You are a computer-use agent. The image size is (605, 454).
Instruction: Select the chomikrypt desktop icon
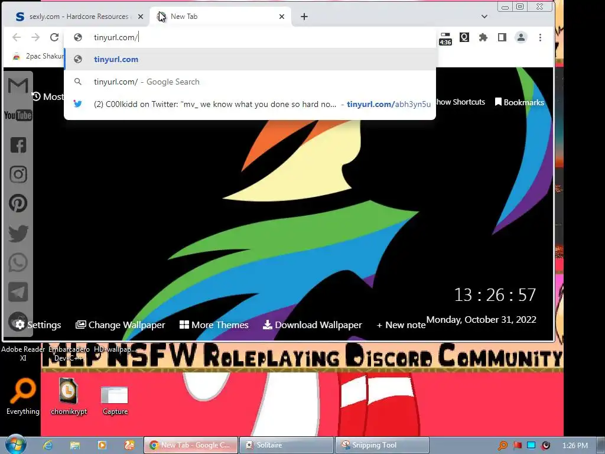pos(69,397)
